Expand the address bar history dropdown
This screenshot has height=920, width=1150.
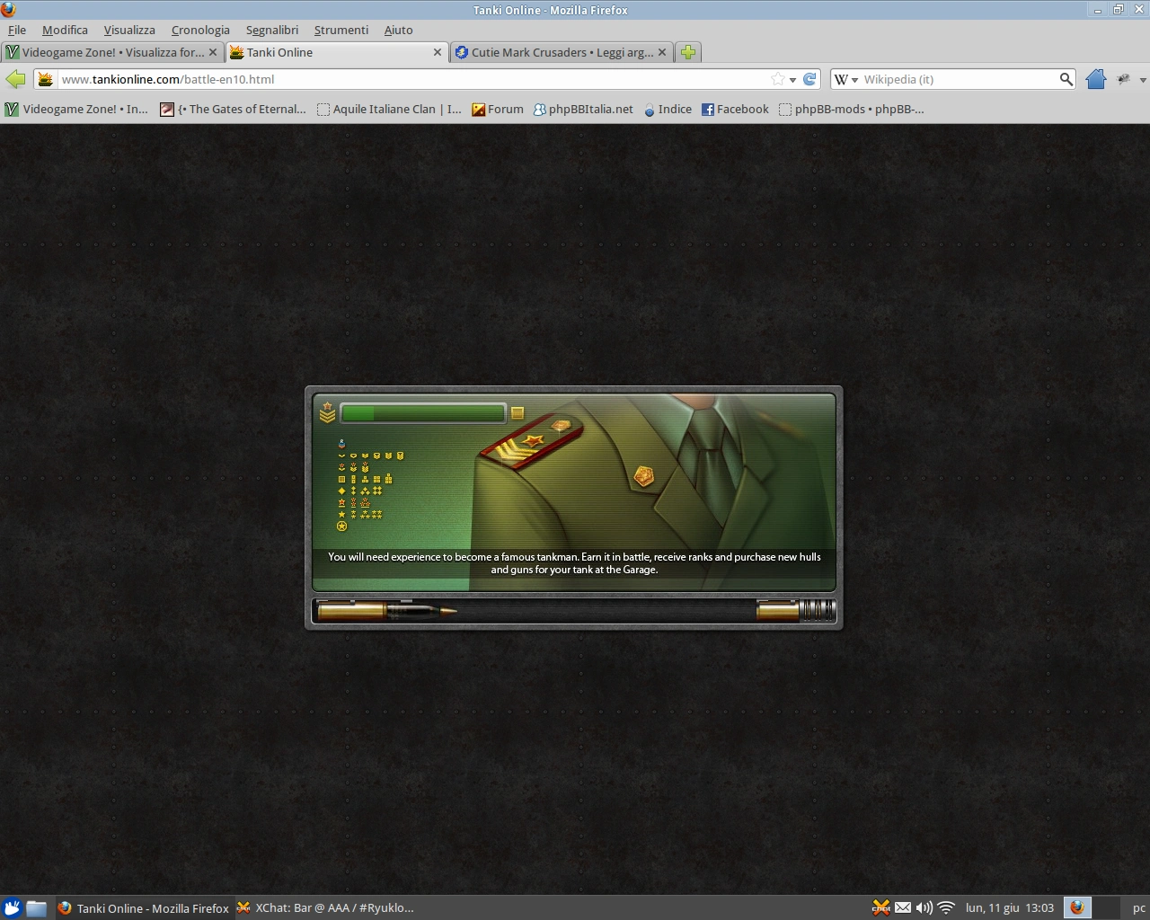click(x=792, y=80)
